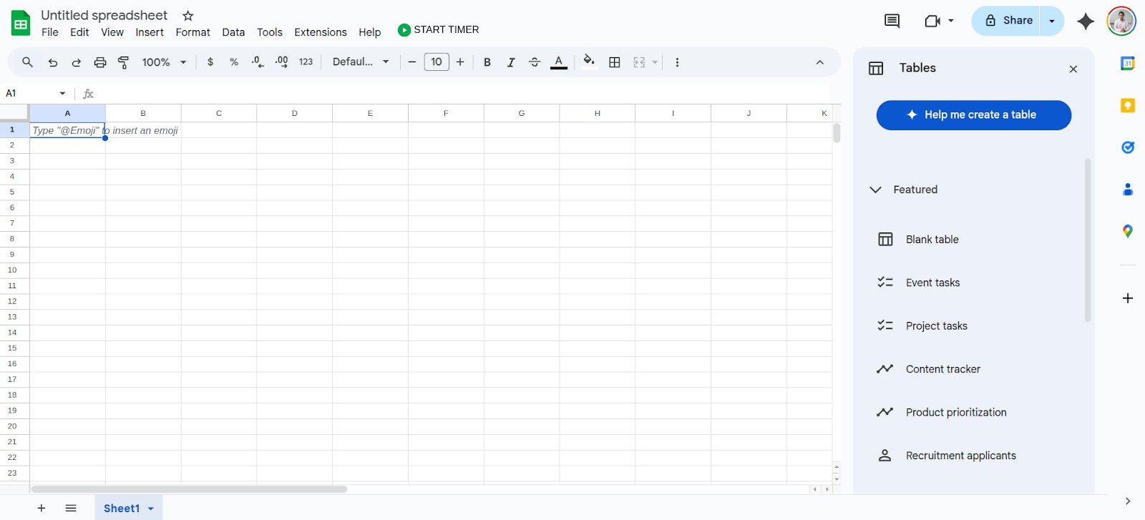Open Google Keep in side panel
This screenshot has width=1145, height=520.
(x=1127, y=106)
